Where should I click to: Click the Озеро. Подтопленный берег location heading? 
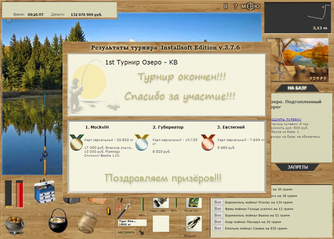click(296, 104)
